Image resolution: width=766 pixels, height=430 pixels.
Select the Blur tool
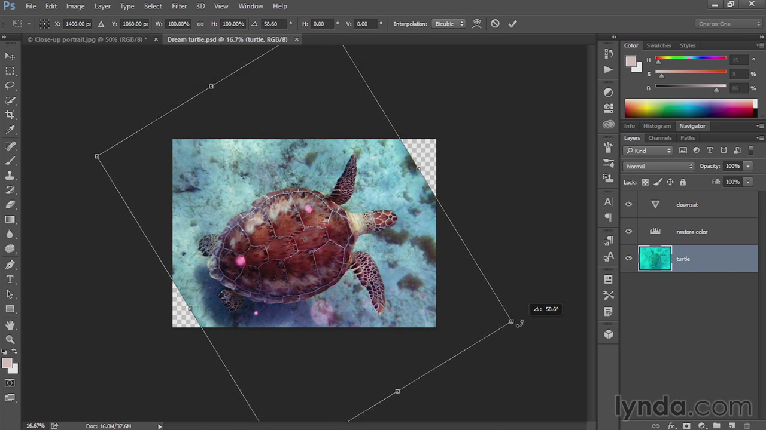pos(10,235)
